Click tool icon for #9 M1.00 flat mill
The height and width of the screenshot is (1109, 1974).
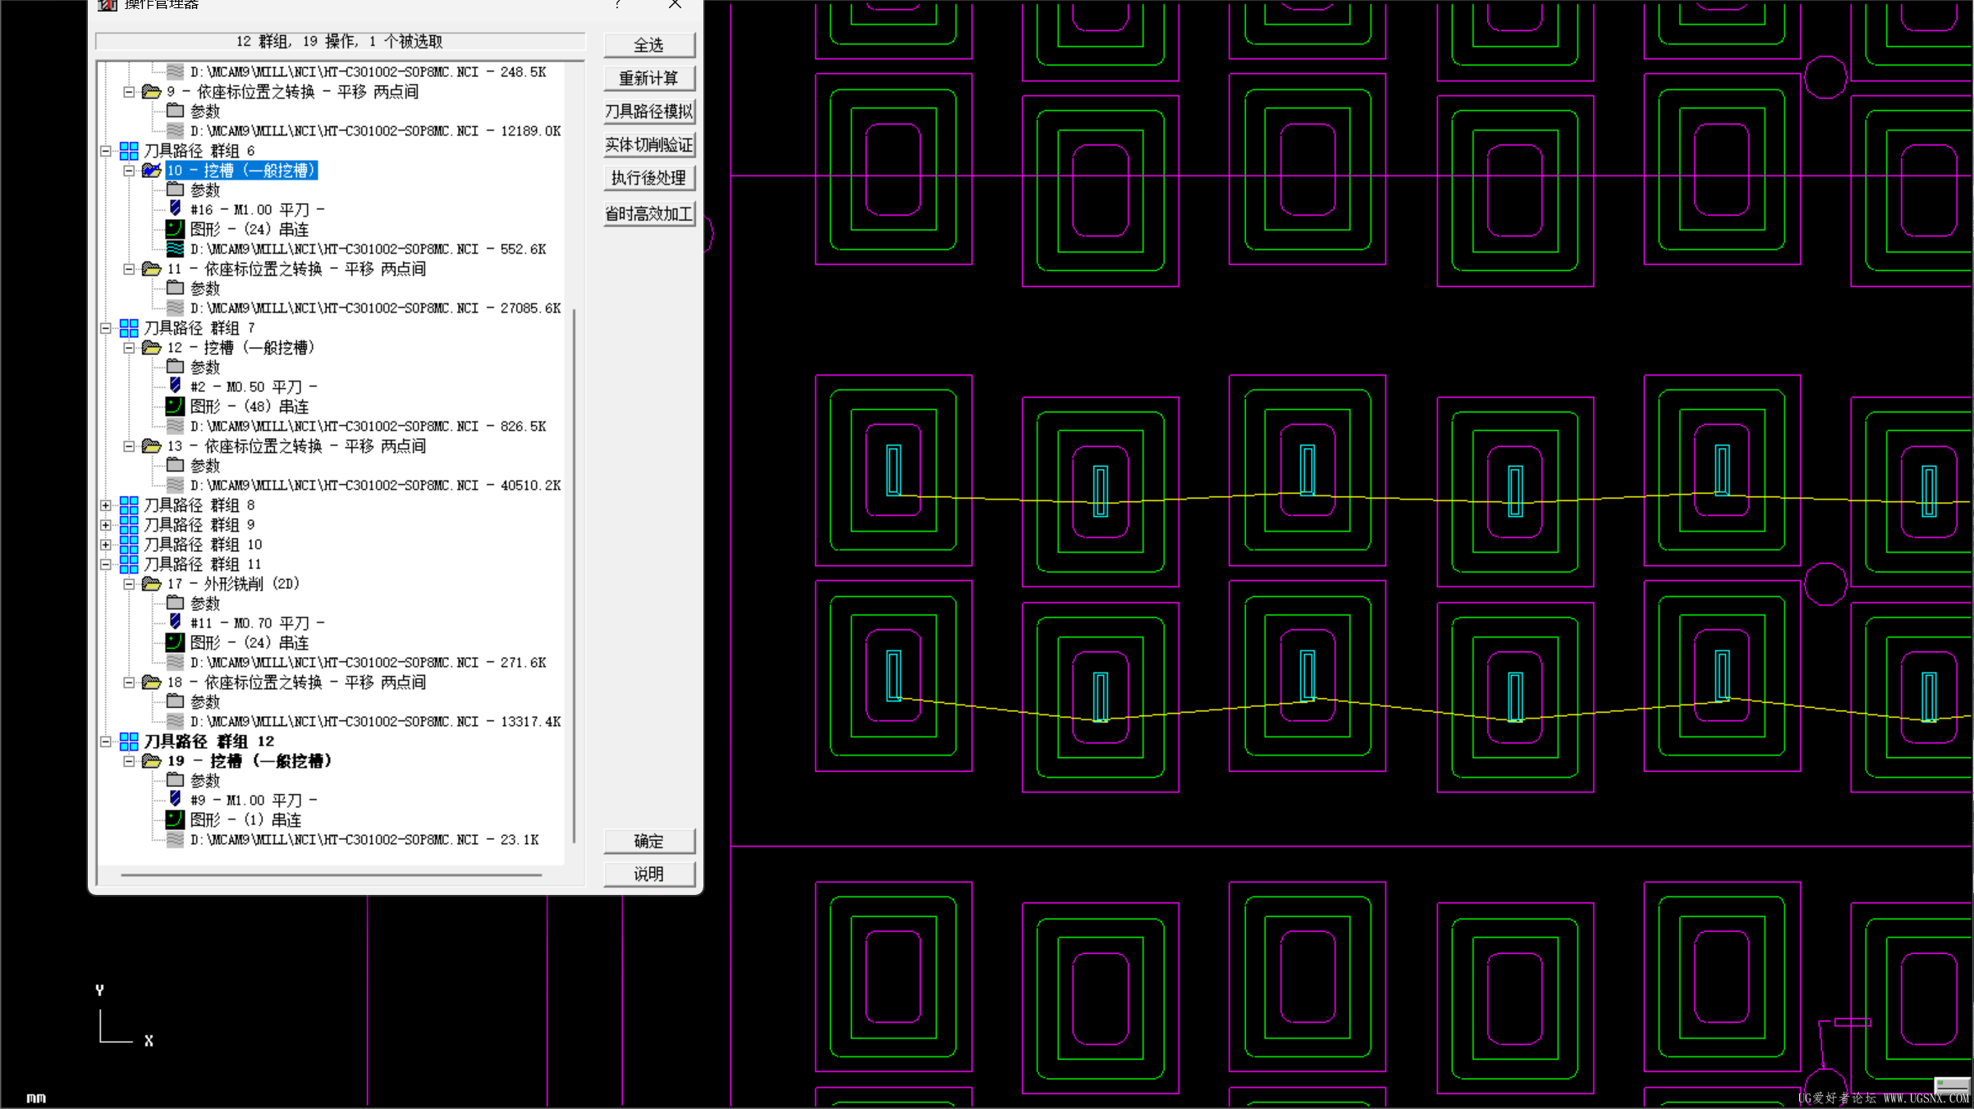pos(175,800)
